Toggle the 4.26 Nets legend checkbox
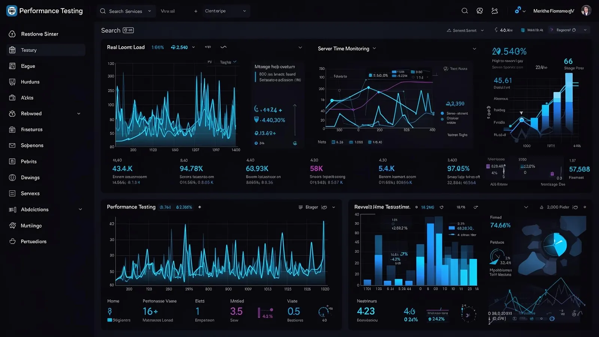599x337 pixels. (333, 142)
